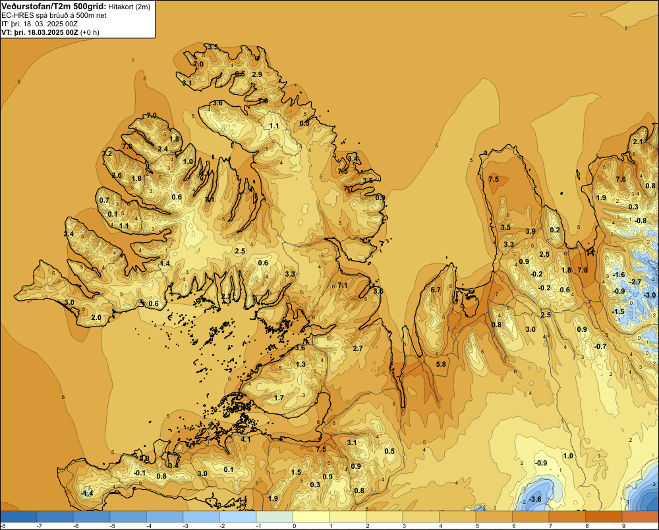Pick legend swatch between -2 and -1

[x=238, y=517]
